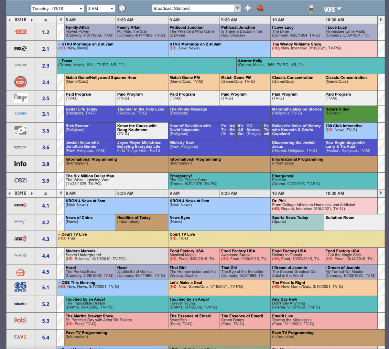Click the KPIX CBS 5 channel logo
Screen dimensions: 389x349
pos(20,287)
